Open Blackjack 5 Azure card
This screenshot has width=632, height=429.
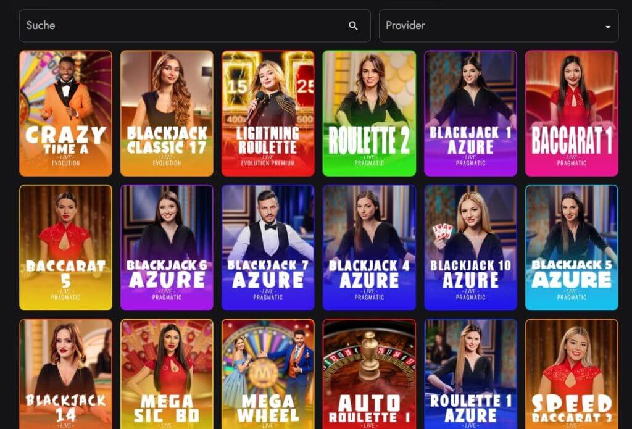(572, 248)
